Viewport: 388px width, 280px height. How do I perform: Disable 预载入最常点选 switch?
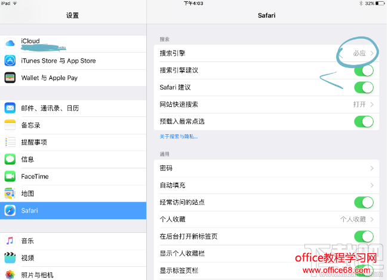(364, 122)
